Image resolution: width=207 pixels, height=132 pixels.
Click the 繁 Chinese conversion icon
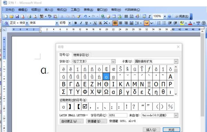pos(42,16)
